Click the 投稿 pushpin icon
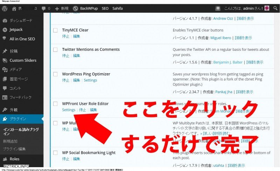 pyautogui.click(x=5, y=51)
